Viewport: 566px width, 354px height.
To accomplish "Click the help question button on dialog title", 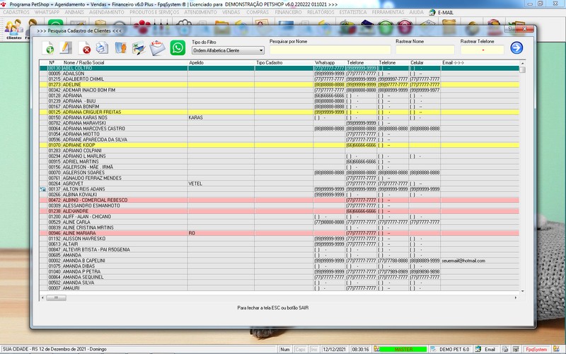I will tap(510, 28).
